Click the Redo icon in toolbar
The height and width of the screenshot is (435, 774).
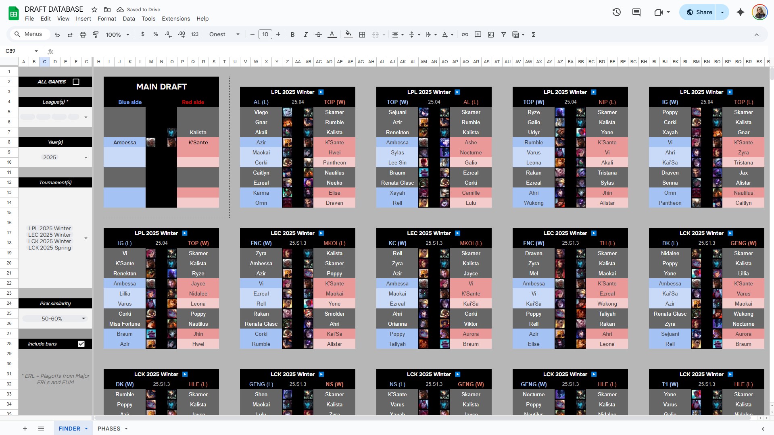70,35
